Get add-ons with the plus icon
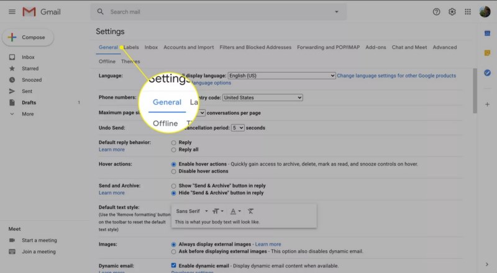Viewport: 497px width, 273px height. coord(488,104)
